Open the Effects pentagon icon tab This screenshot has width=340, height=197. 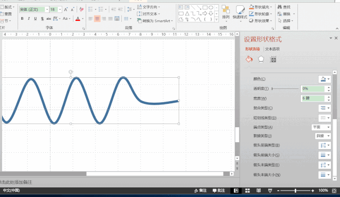pyautogui.click(x=261, y=59)
